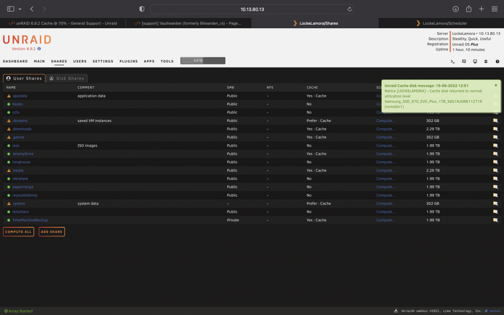Open the DASHBOARD menu
Image resolution: width=504 pixels, height=315 pixels.
[15, 61]
